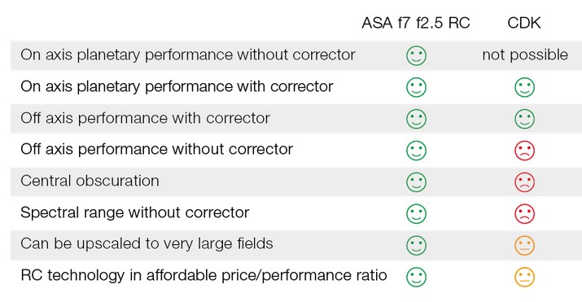This screenshot has height=302, width=582.
Task: Click CDK green smiley for Off axis with corrector
Action: point(524,119)
